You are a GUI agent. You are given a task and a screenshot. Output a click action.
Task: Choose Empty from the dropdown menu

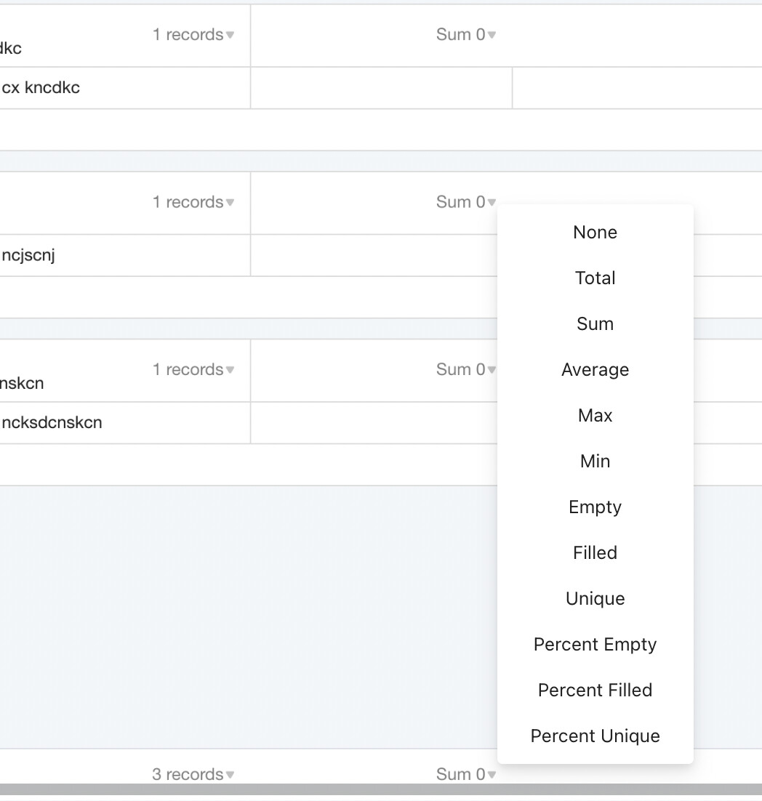[x=595, y=507]
